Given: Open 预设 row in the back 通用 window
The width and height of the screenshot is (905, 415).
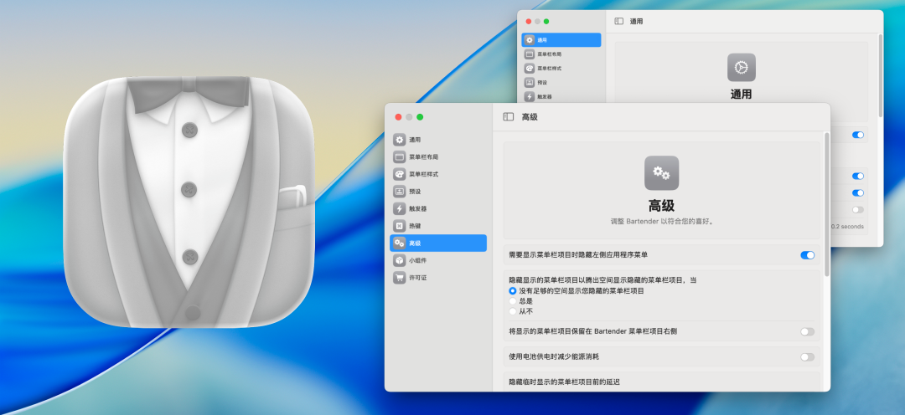Looking at the screenshot, I should tap(561, 83).
